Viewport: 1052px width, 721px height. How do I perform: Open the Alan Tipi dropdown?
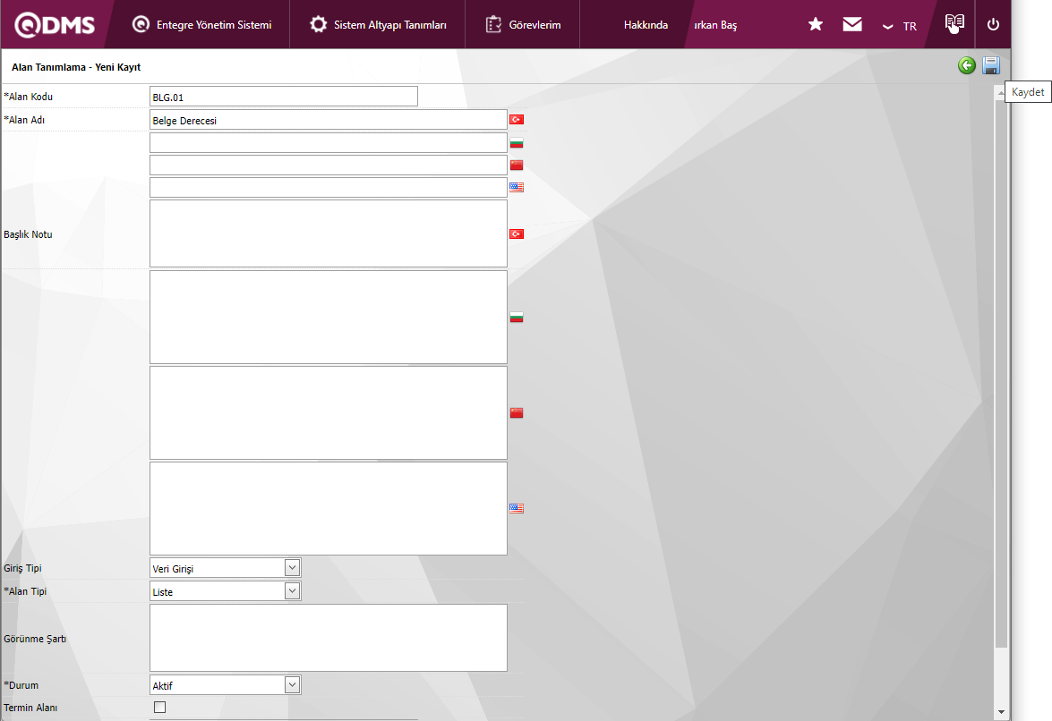(x=292, y=591)
